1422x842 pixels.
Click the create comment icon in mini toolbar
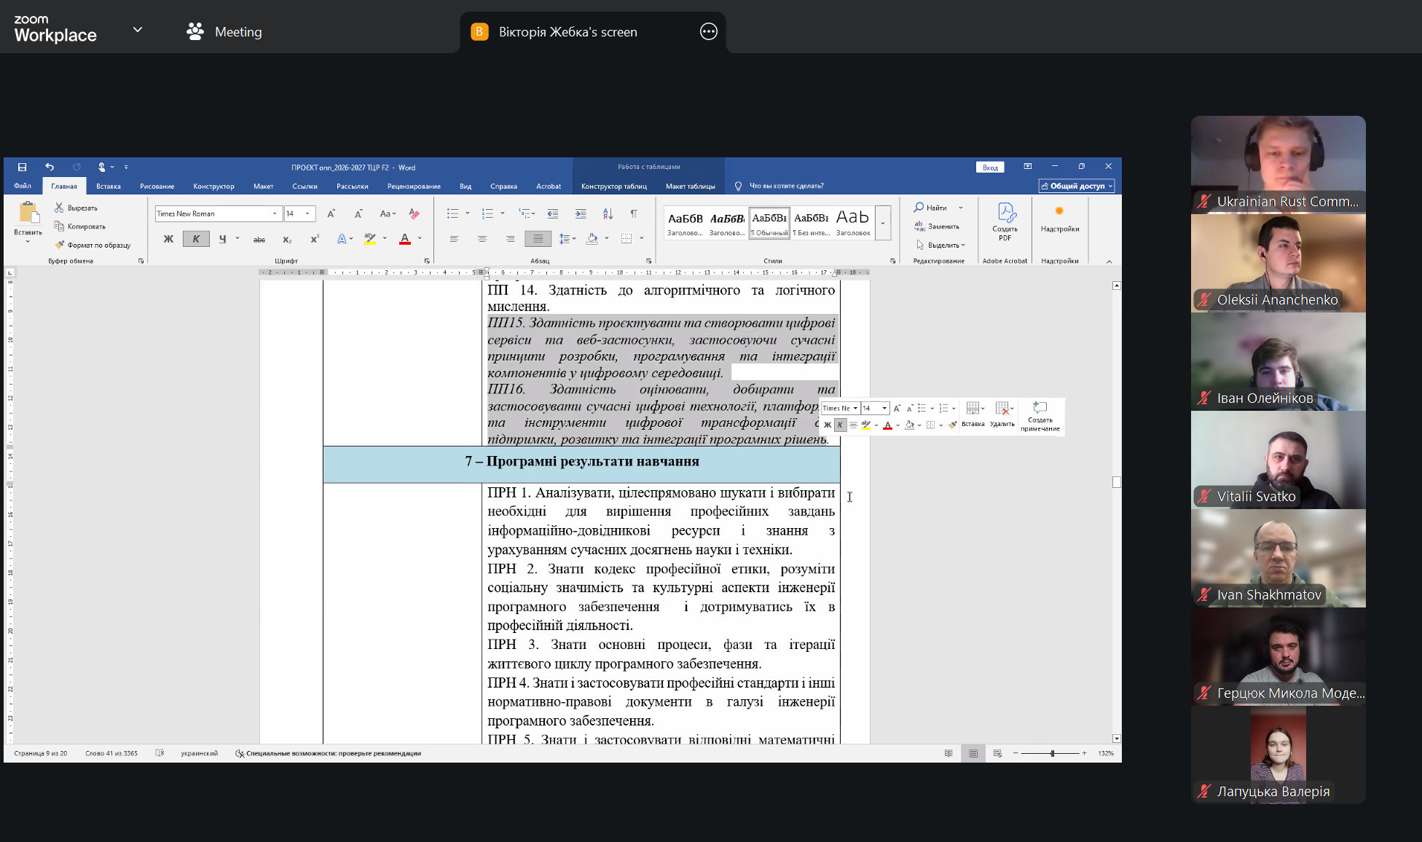[1040, 416]
